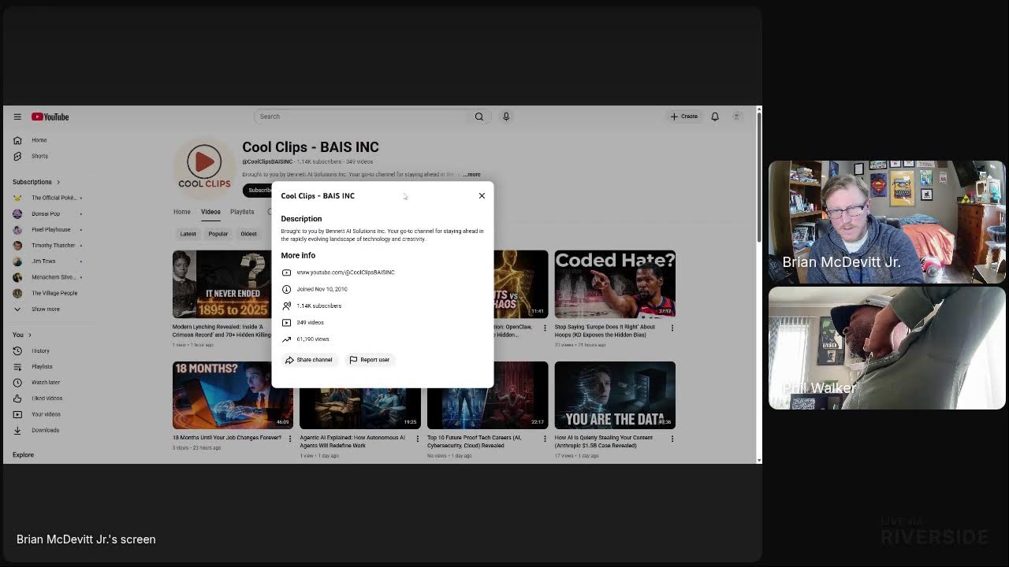This screenshot has height=567, width=1009.
Task: Expand the Subscriptions section chevron
Action: (58, 182)
